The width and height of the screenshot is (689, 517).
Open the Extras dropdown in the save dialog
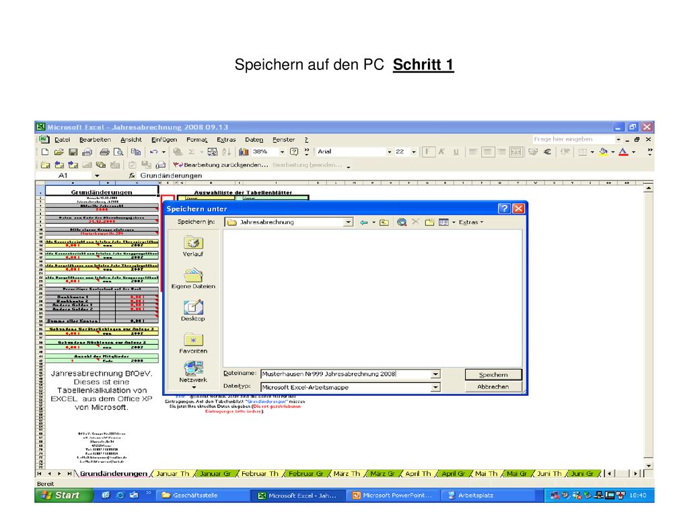[470, 222]
